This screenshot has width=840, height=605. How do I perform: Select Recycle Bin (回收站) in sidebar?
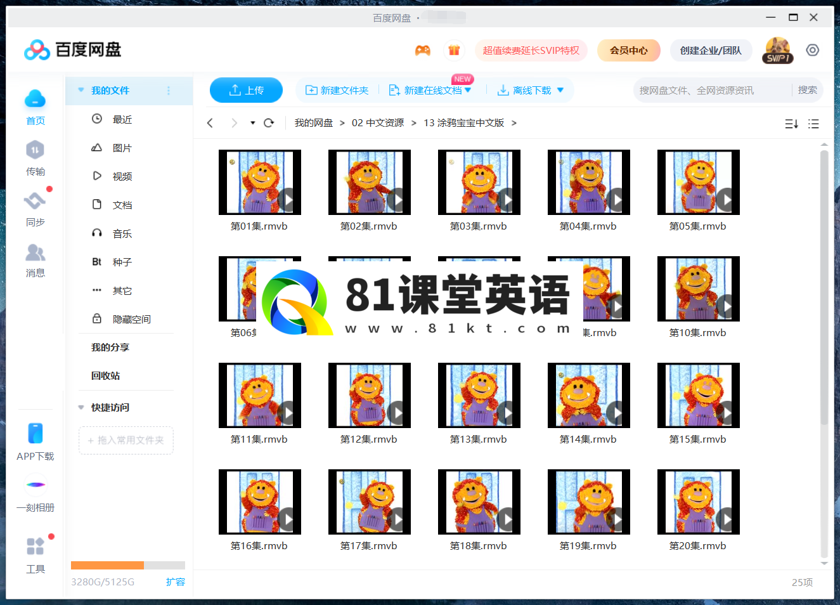coord(105,375)
